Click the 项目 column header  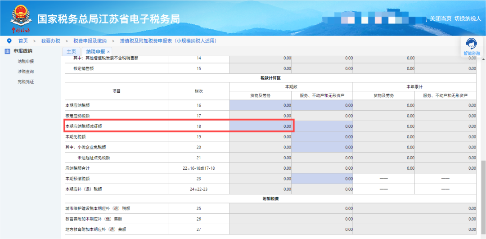click(x=116, y=91)
